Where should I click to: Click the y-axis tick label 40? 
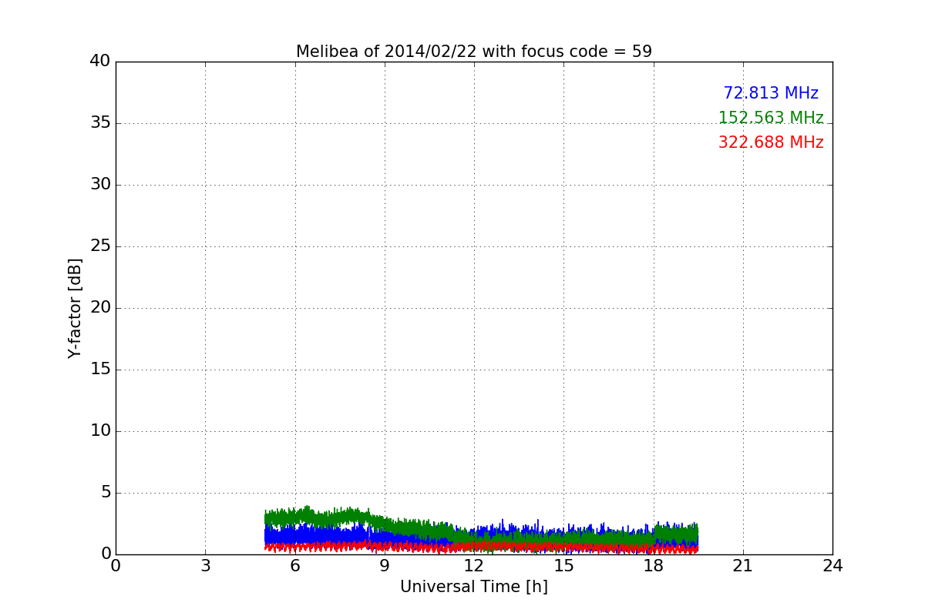(x=100, y=62)
